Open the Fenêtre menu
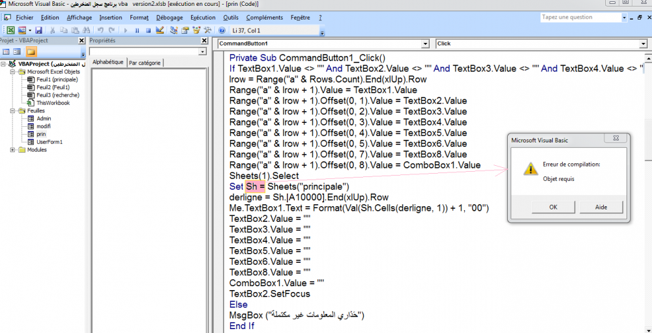This screenshot has width=652, height=333. pos(301,18)
